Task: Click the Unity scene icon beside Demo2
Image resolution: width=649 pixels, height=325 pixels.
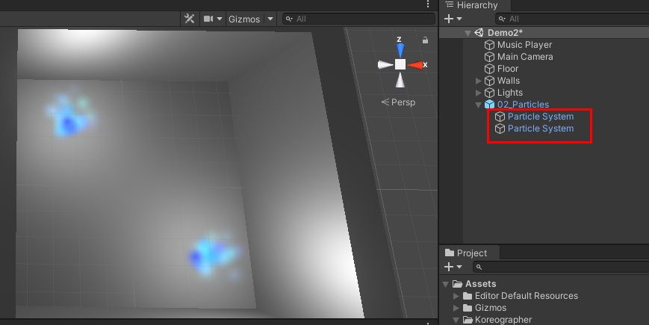Action: [x=479, y=33]
